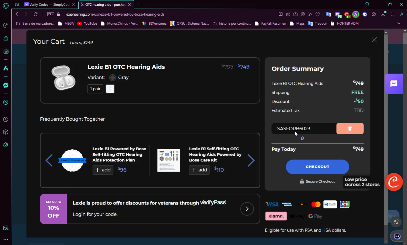Open the red extension with badge 11
The height and width of the screenshot is (245, 407).
(347, 15)
